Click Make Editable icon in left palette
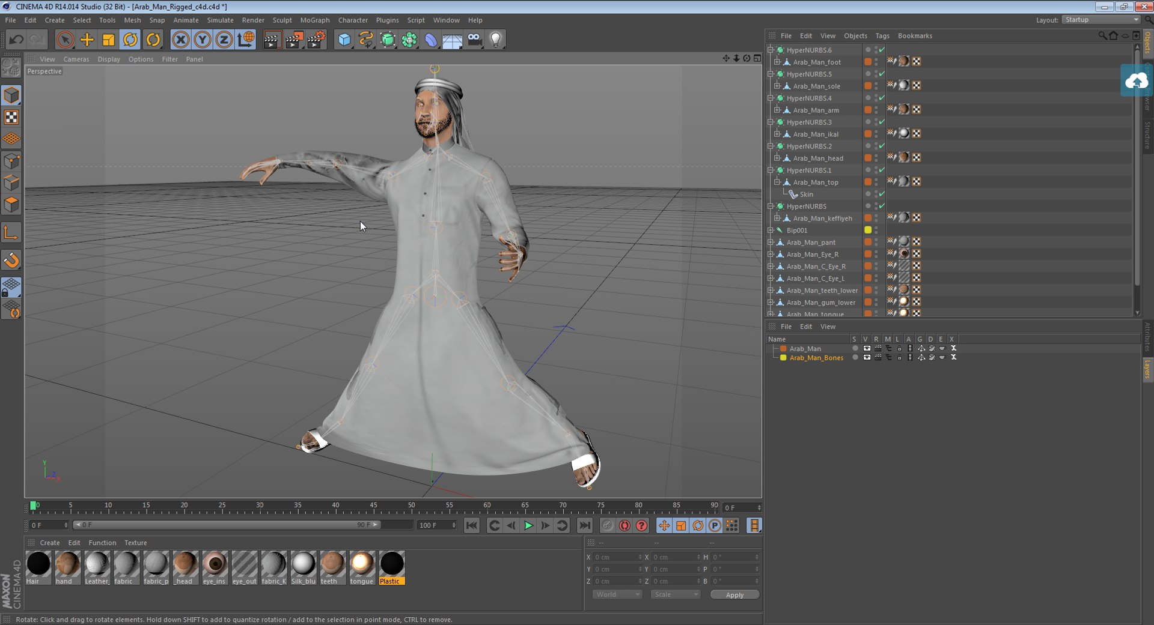Screen dimensions: 1154x625 11,67
